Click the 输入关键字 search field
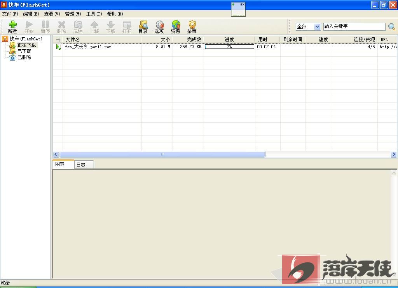The width and height of the screenshot is (398, 288). coord(354,27)
